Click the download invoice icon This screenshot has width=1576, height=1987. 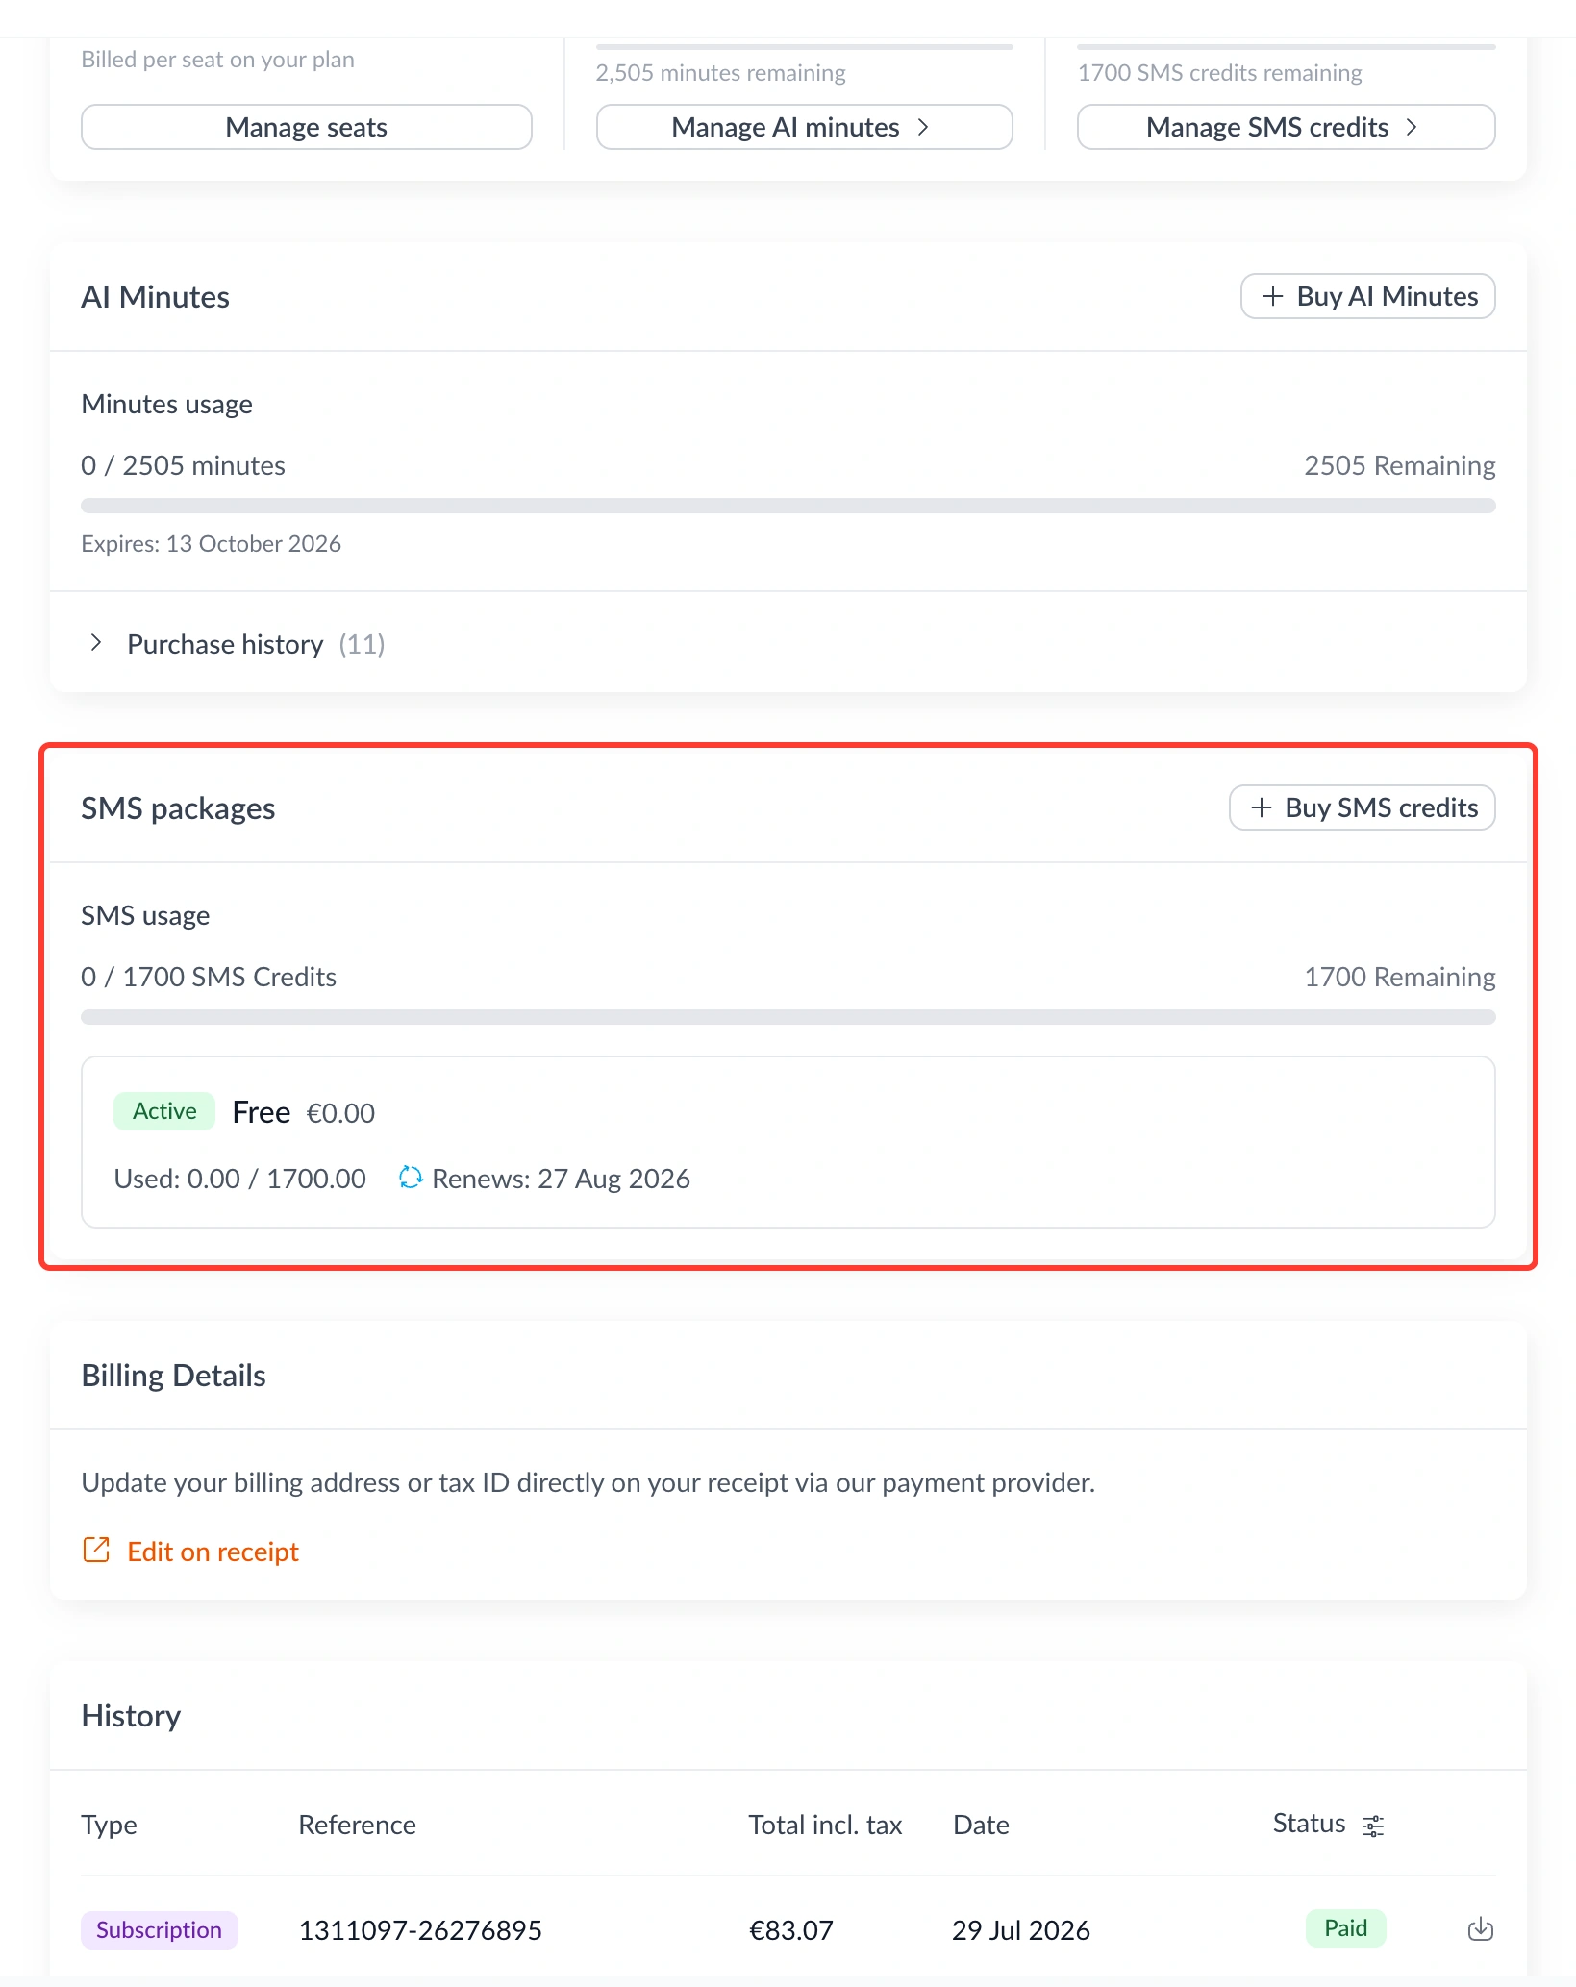point(1480,1928)
